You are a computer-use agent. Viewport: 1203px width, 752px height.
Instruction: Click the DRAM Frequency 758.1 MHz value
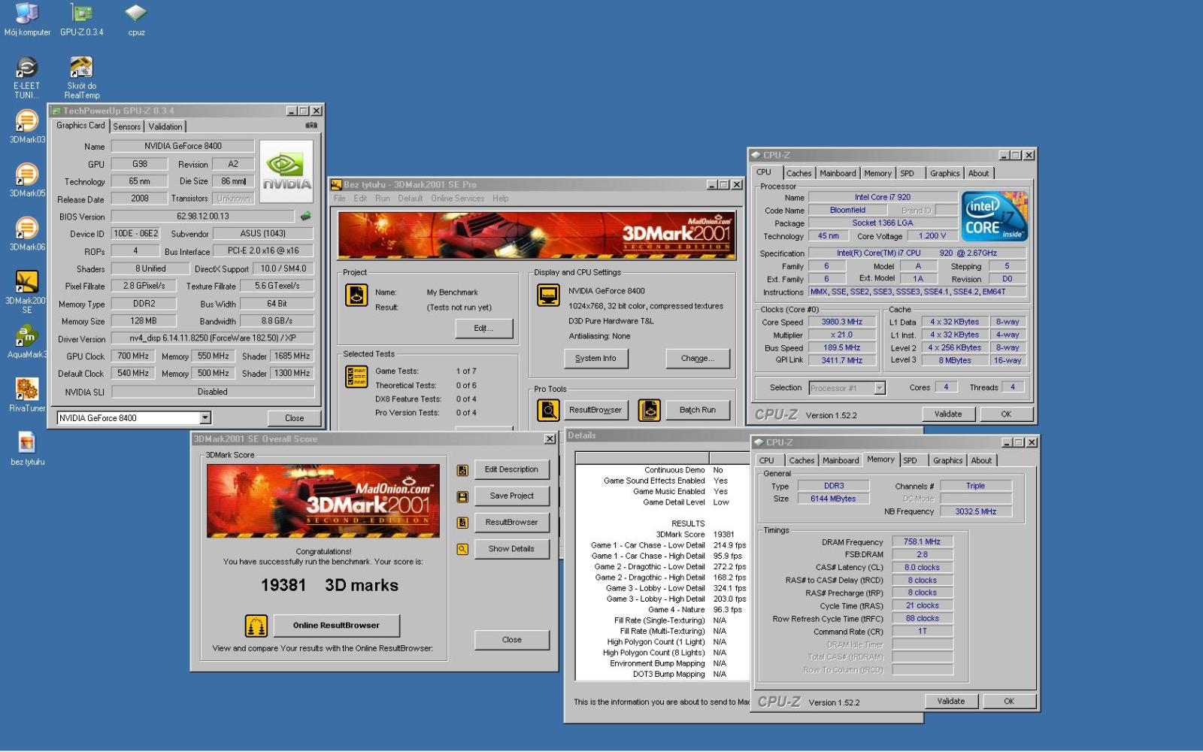[x=923, y=542]
